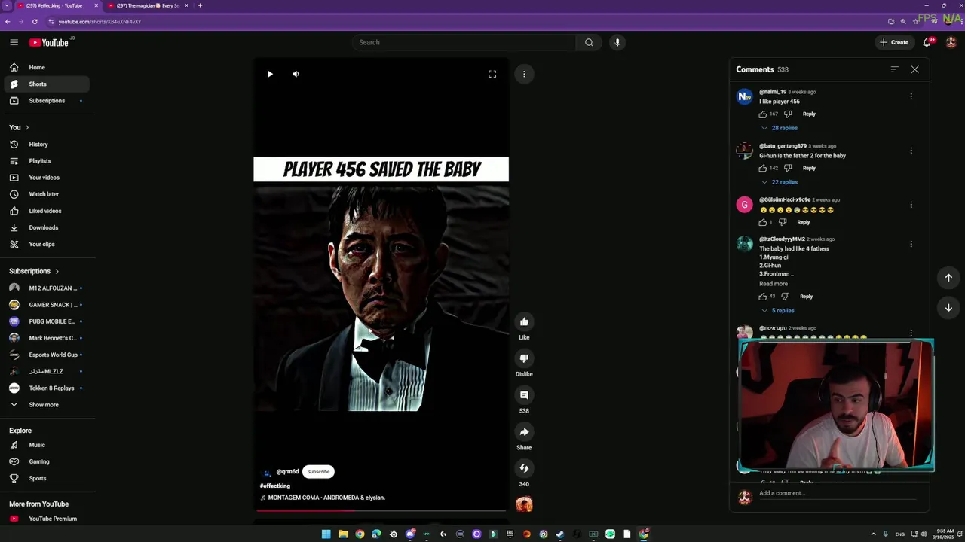Open Subscriptions in the sidebar menu
This screenshot has width=965, height=542.
[45, 101]
